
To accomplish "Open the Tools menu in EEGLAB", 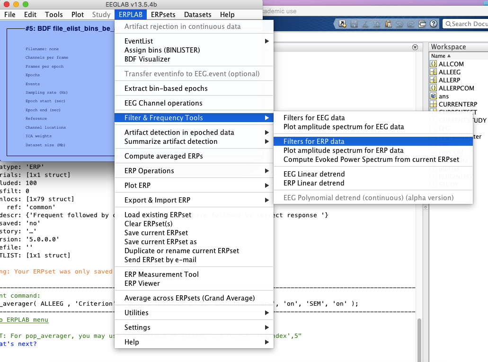I will click(54, 15).
